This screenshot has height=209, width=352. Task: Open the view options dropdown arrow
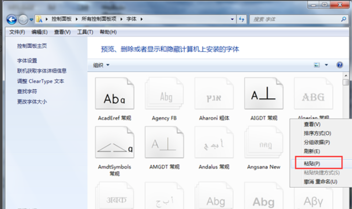coord(327,65)
